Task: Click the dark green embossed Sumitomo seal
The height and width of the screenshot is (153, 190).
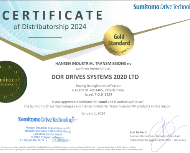Action: (x=13, y=81)
